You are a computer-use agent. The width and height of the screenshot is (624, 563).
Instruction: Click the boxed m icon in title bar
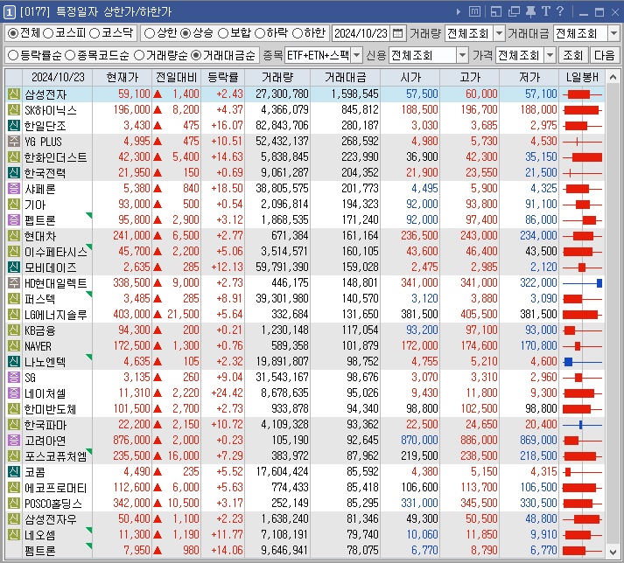click(474, 11)
